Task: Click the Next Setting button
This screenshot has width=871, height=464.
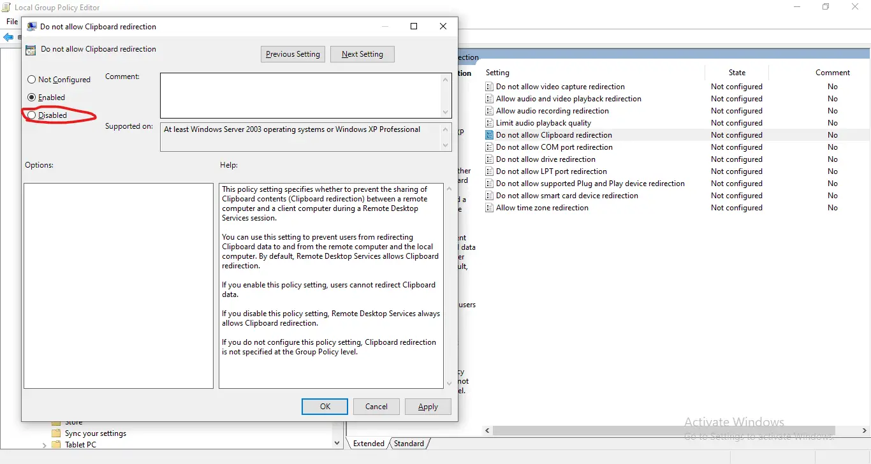Action: click(x=362, y=54)
